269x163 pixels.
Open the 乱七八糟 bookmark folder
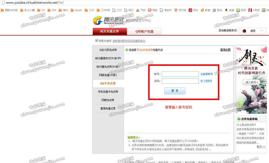tap(27, 10)
